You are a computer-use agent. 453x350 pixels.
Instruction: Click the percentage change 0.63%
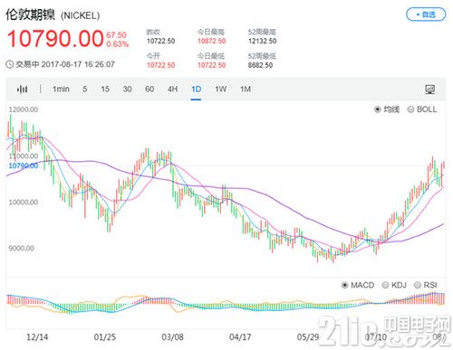118,44
